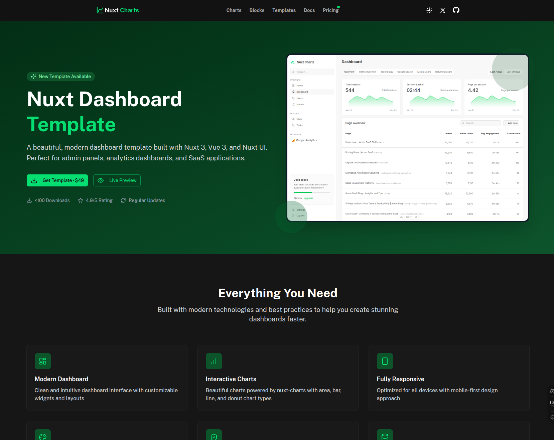The image size is (554, 440).
Task: Click the database icon in the lower card
Action: pyautogui.click(x=385, y=436)
